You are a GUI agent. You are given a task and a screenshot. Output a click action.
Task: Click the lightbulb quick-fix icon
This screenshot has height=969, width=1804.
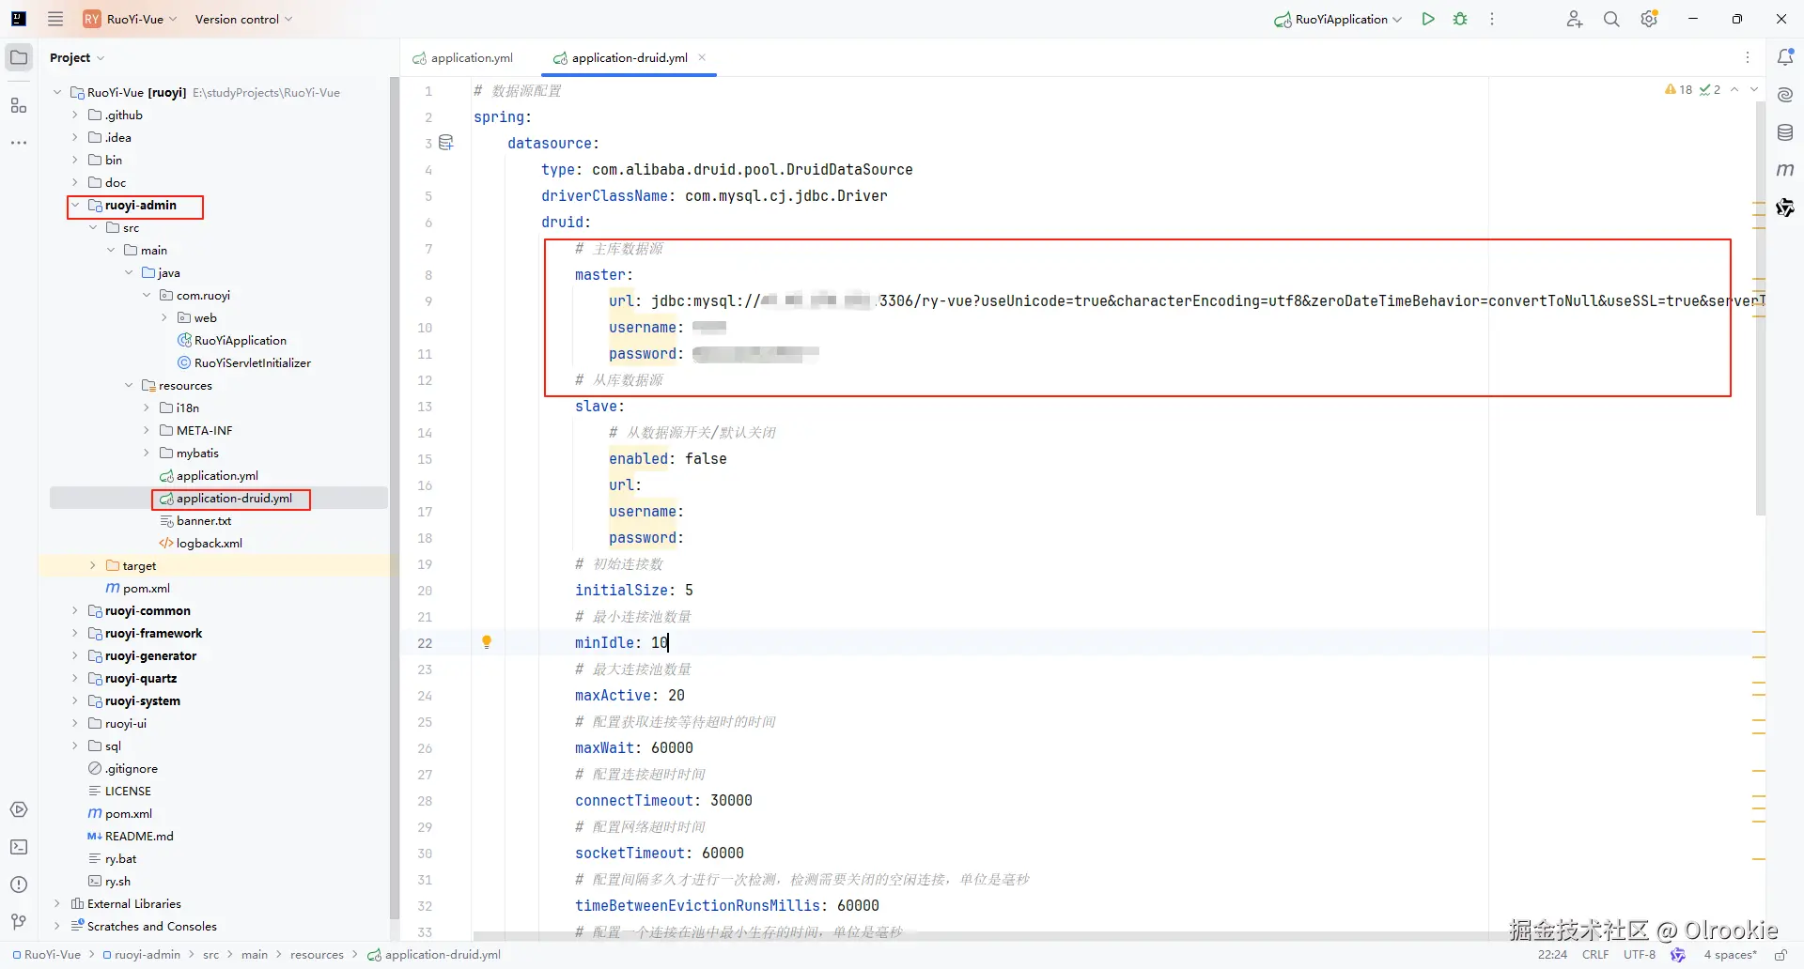(487, 642)
